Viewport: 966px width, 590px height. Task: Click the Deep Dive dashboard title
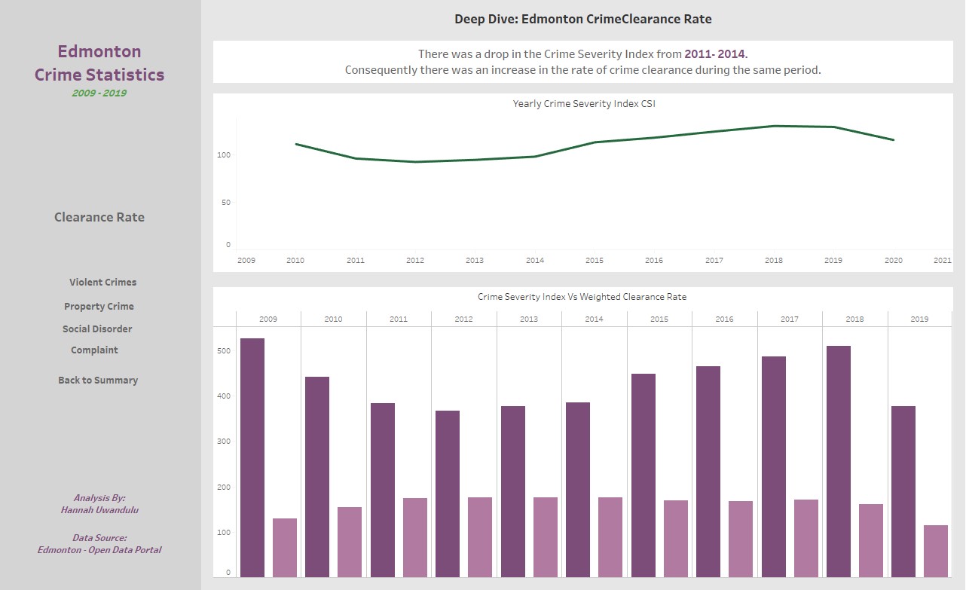tap(582, 19)
